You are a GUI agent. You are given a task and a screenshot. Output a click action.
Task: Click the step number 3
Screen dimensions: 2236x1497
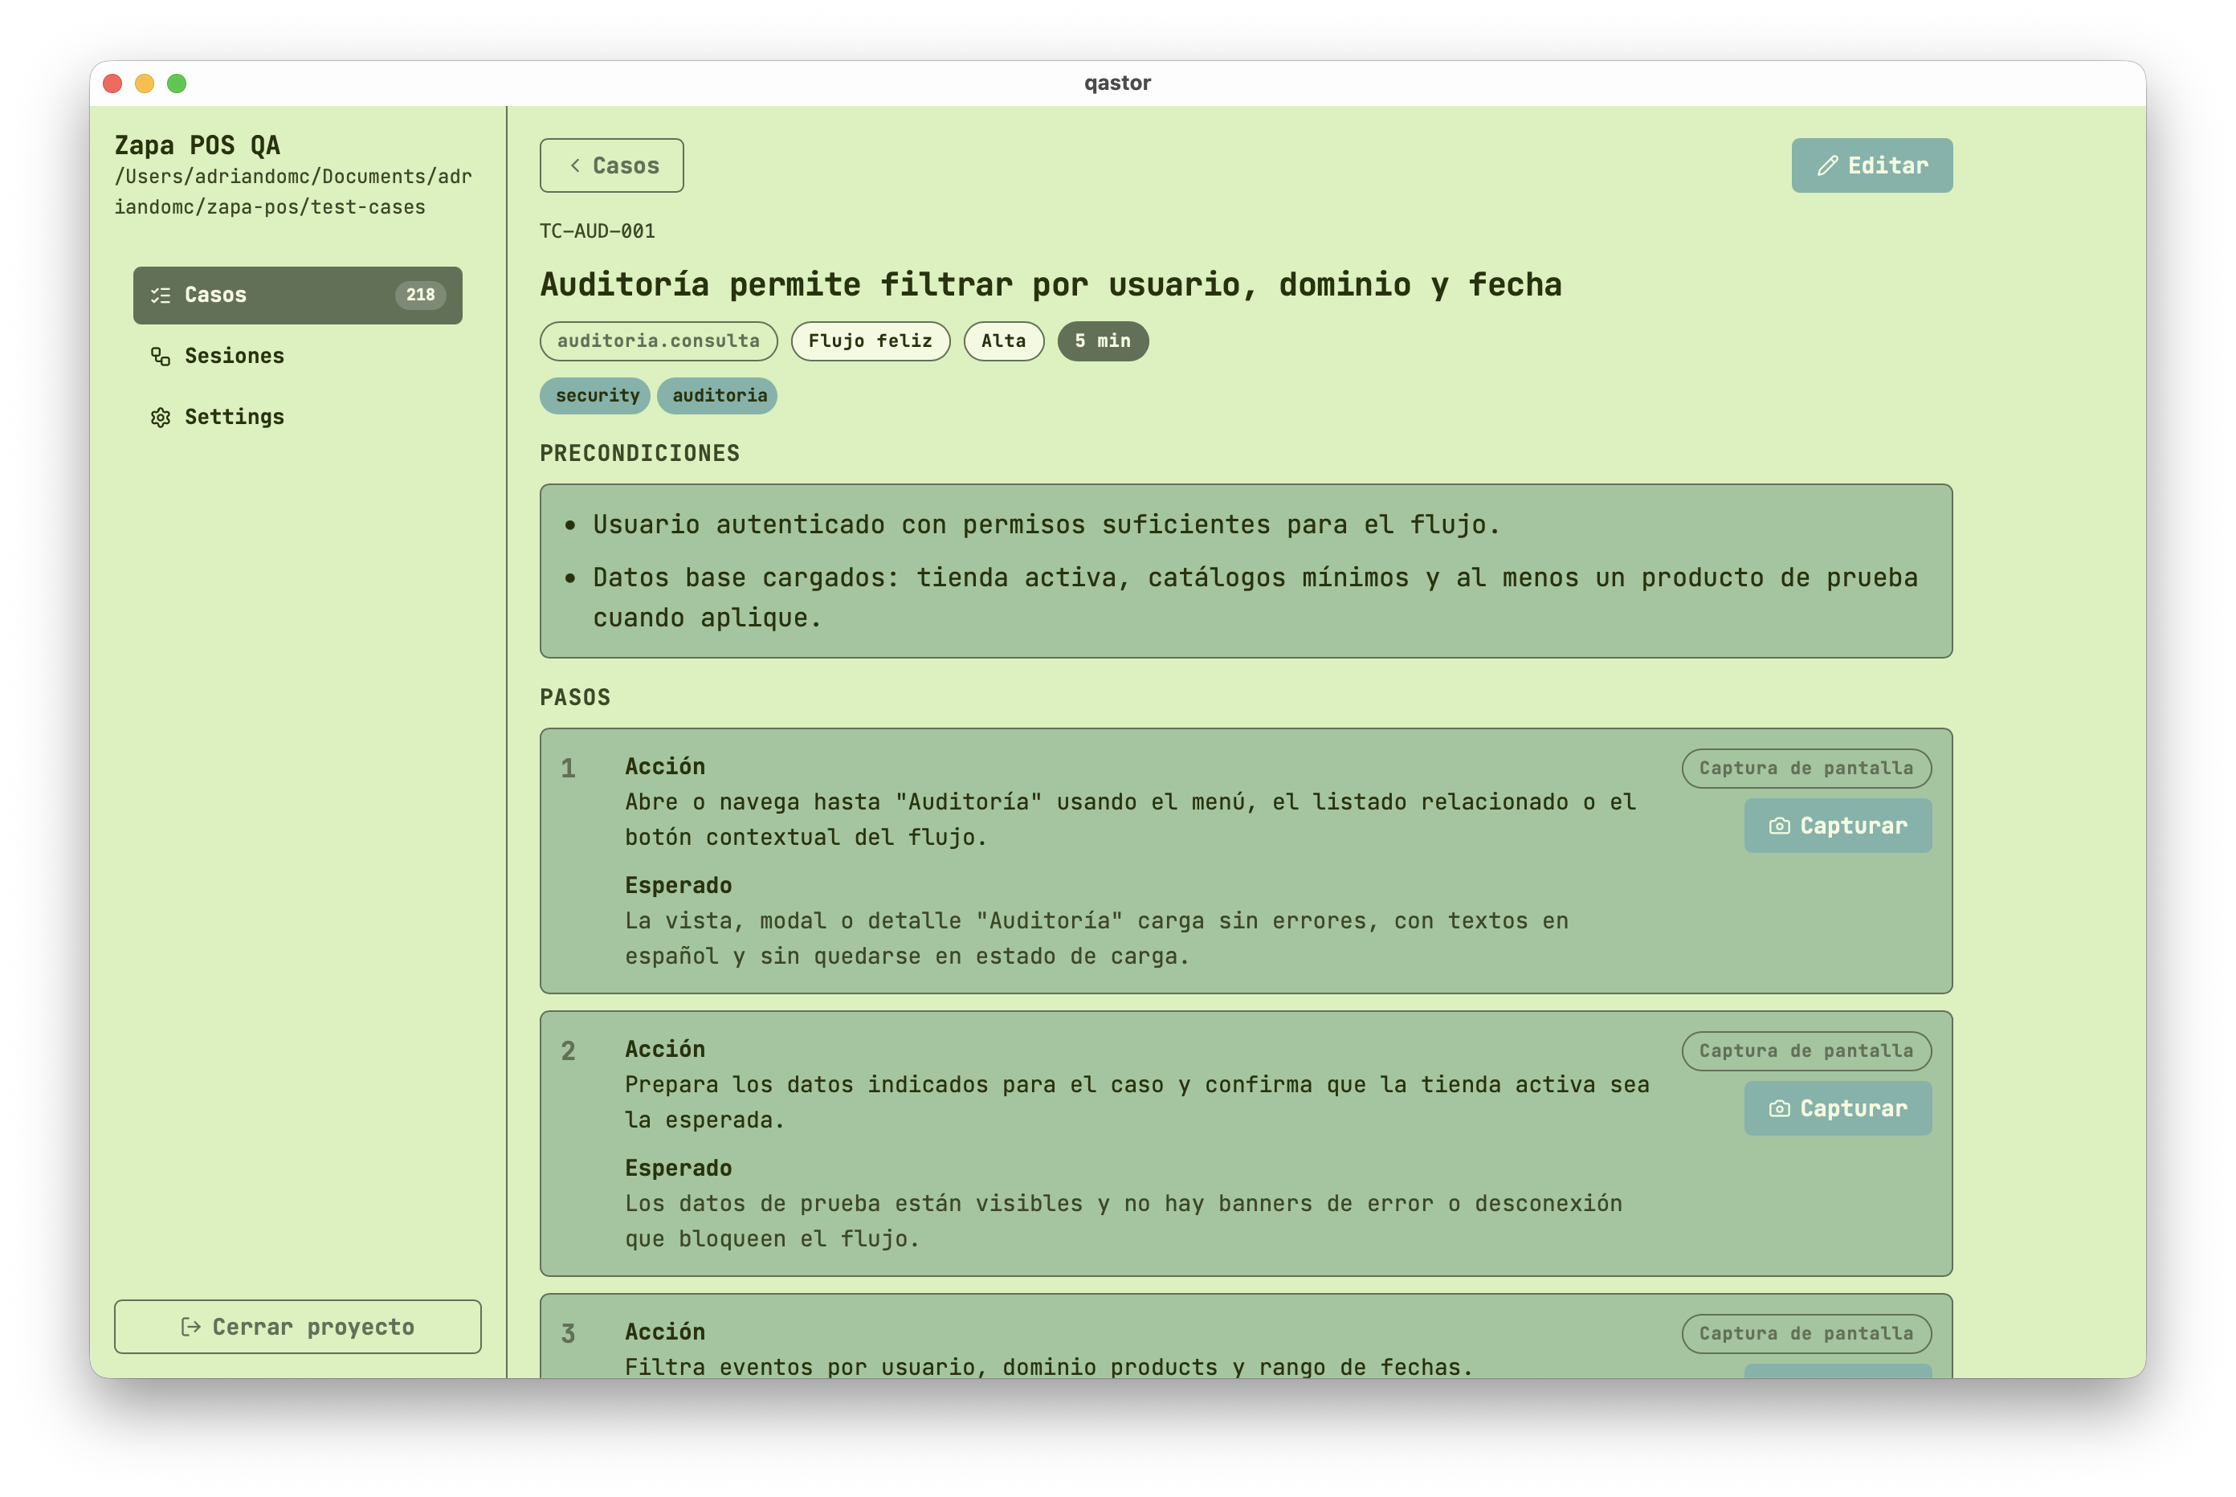point(568,1334)
